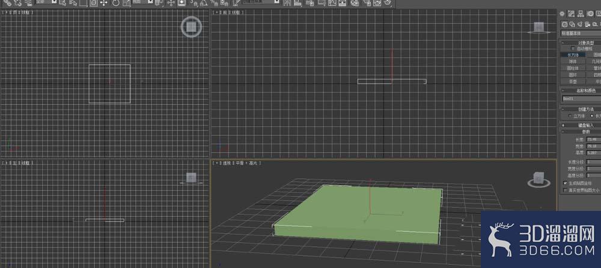Screen dimensions: 601x268
Task: Open front viewport label menu
Action: (228, 12)
